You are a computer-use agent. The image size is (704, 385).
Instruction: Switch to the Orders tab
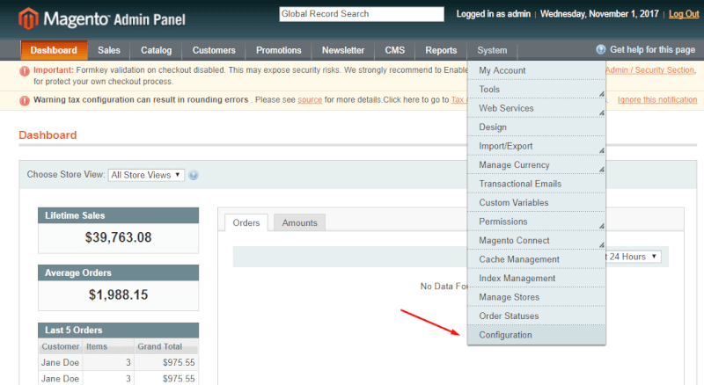point(246,222)
